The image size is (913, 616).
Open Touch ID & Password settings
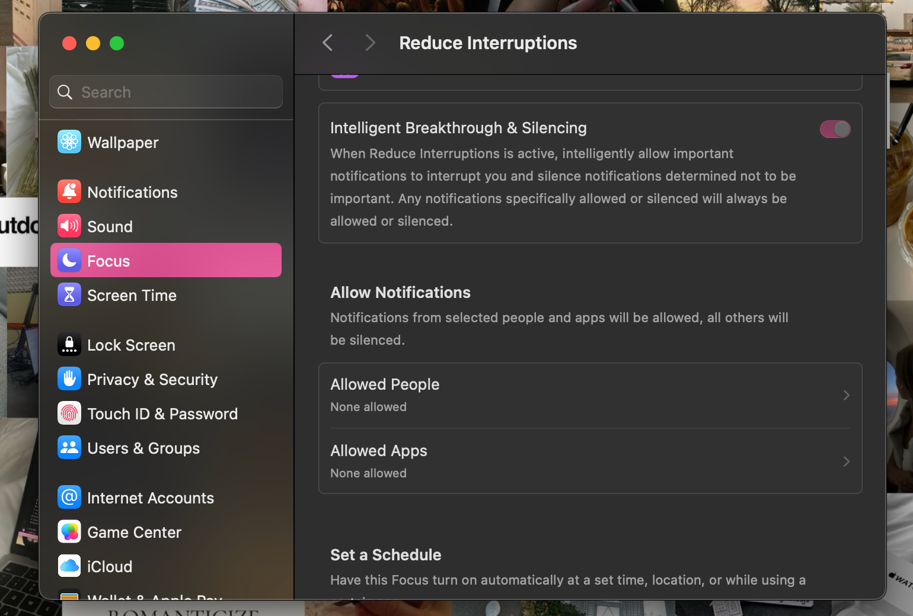pos(166,413)
